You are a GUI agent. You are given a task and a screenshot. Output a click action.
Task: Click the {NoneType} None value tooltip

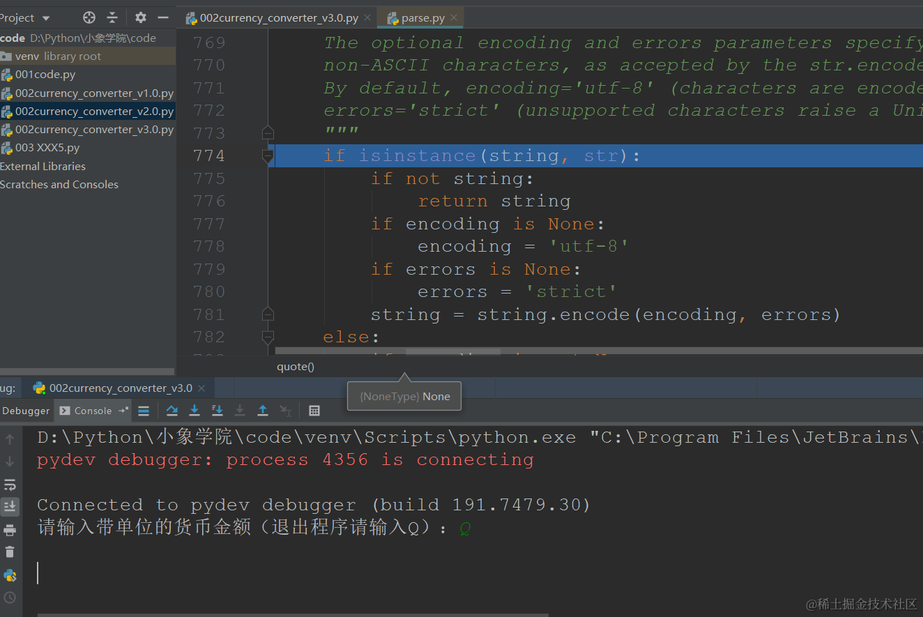pos(404,395)
